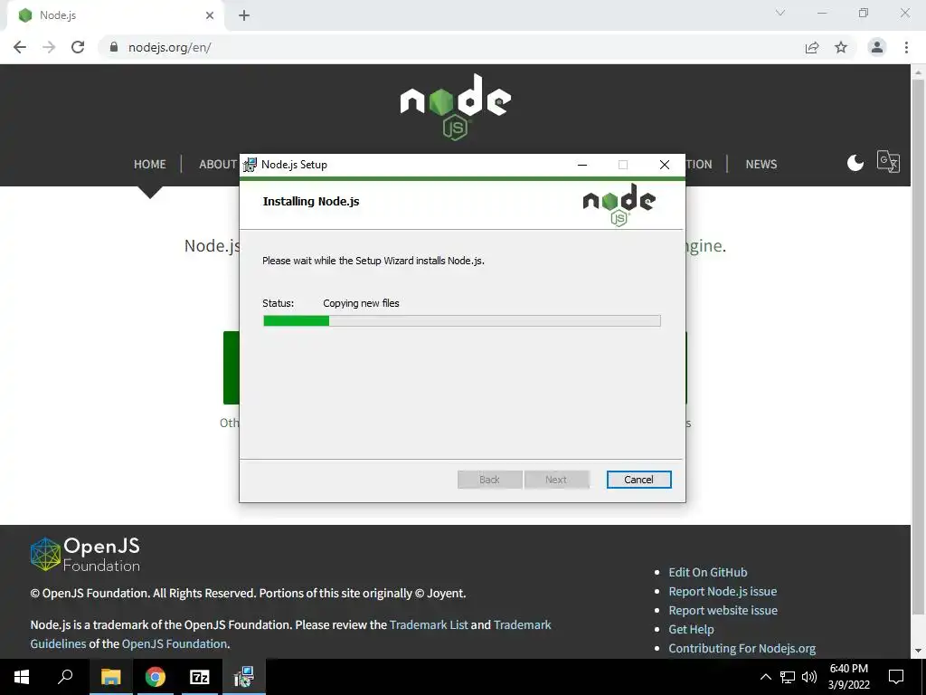This screenshot has height=695, width=926.
Task: Open the HOME nav item
Action: pos(149,165)
